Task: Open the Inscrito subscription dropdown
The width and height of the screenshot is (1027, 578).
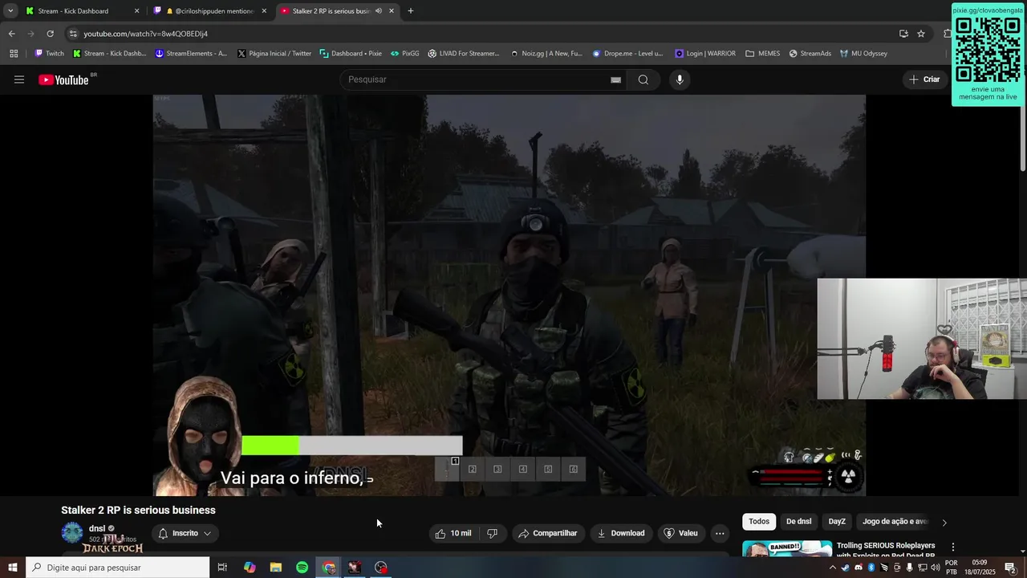Action: click(185, 533)
